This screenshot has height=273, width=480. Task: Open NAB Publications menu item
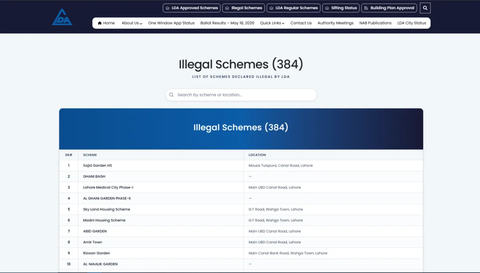tap(375, 23)
